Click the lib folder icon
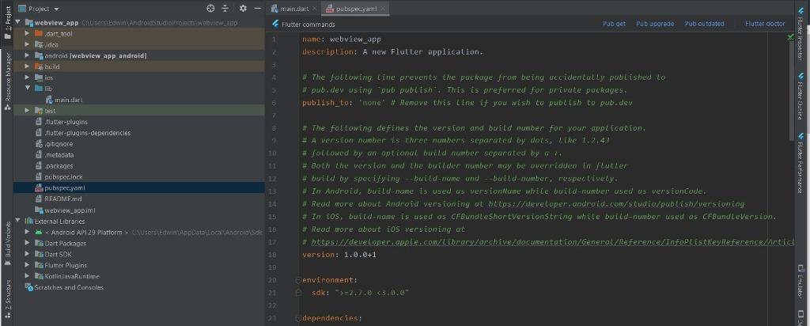Viewport: 810px width, 326px height. point(39,89)
